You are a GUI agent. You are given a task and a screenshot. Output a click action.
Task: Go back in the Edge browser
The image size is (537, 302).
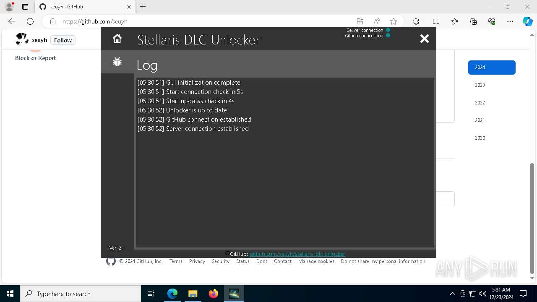click(12, 21)
